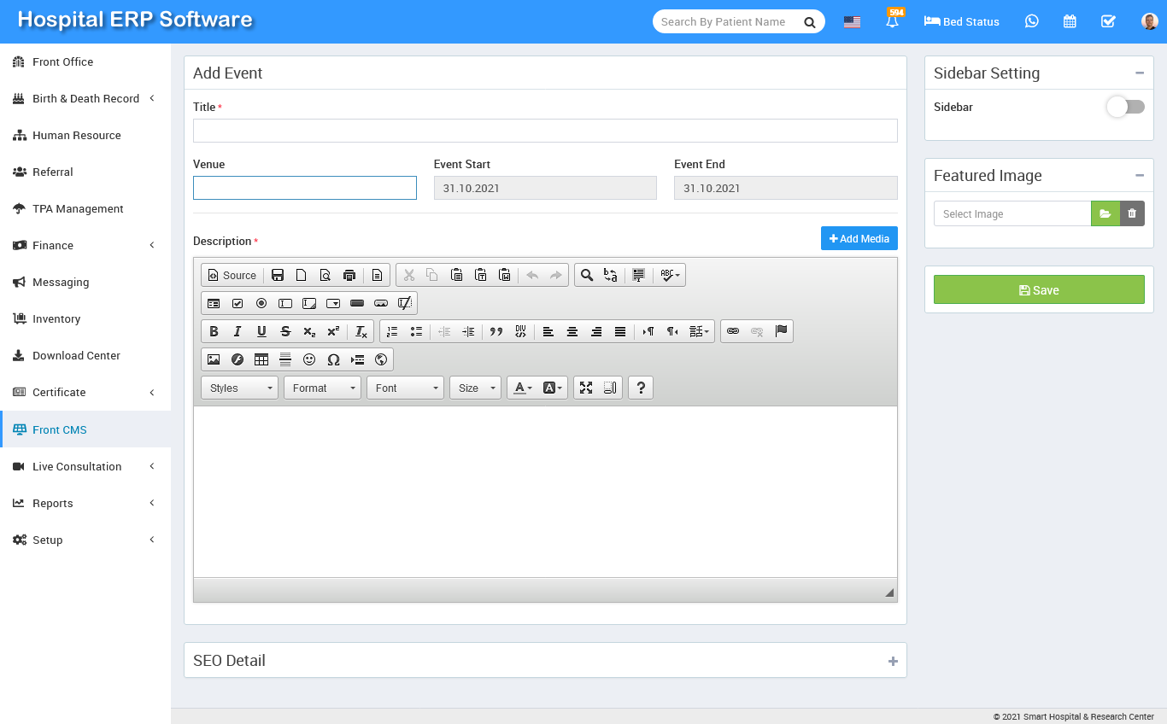Enable the Sidebar toggle switch
Screen dimensions: 1167x724
point(1125,107)
